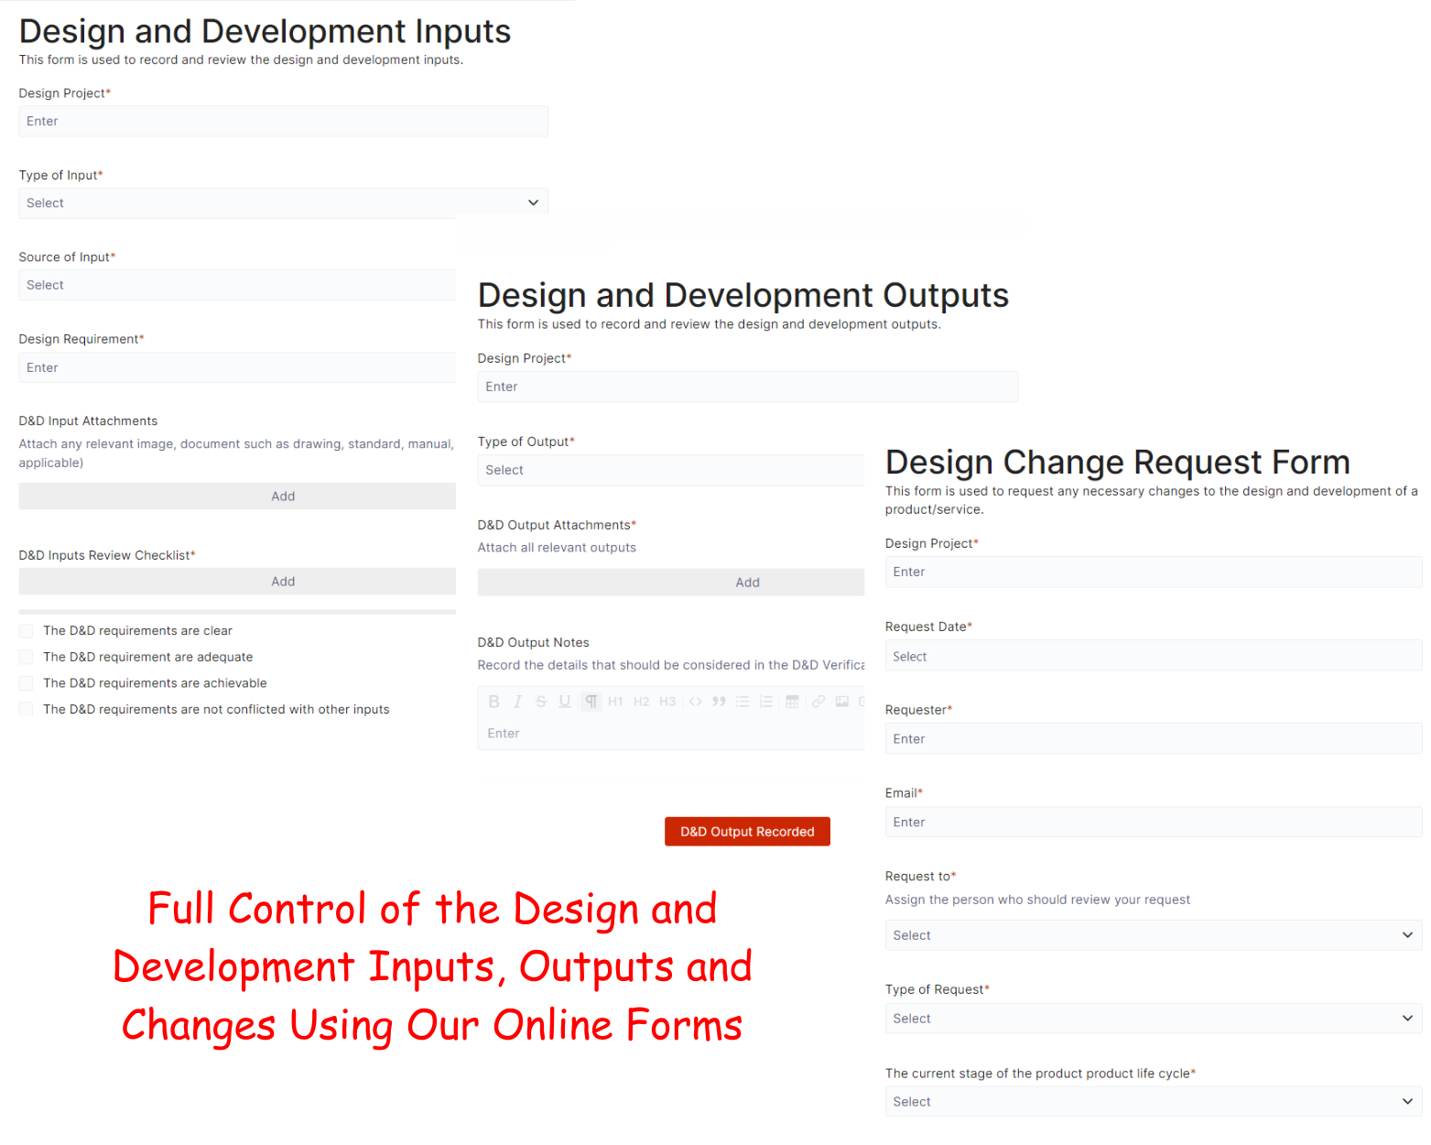This screenshot has width=1431, height=1145.
Task: Click the insert link icon
Action: tap(818, 702)
